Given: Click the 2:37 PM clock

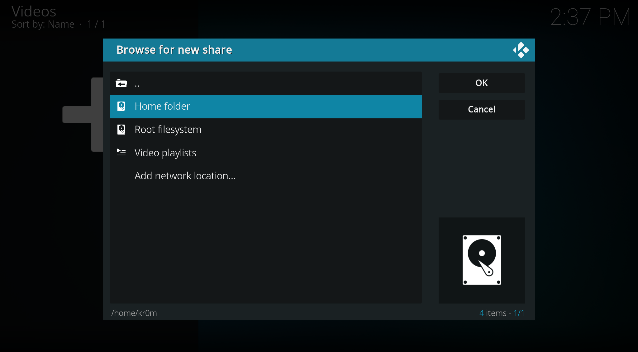Looking at the screenshot, I should click(x=590, y=17).
